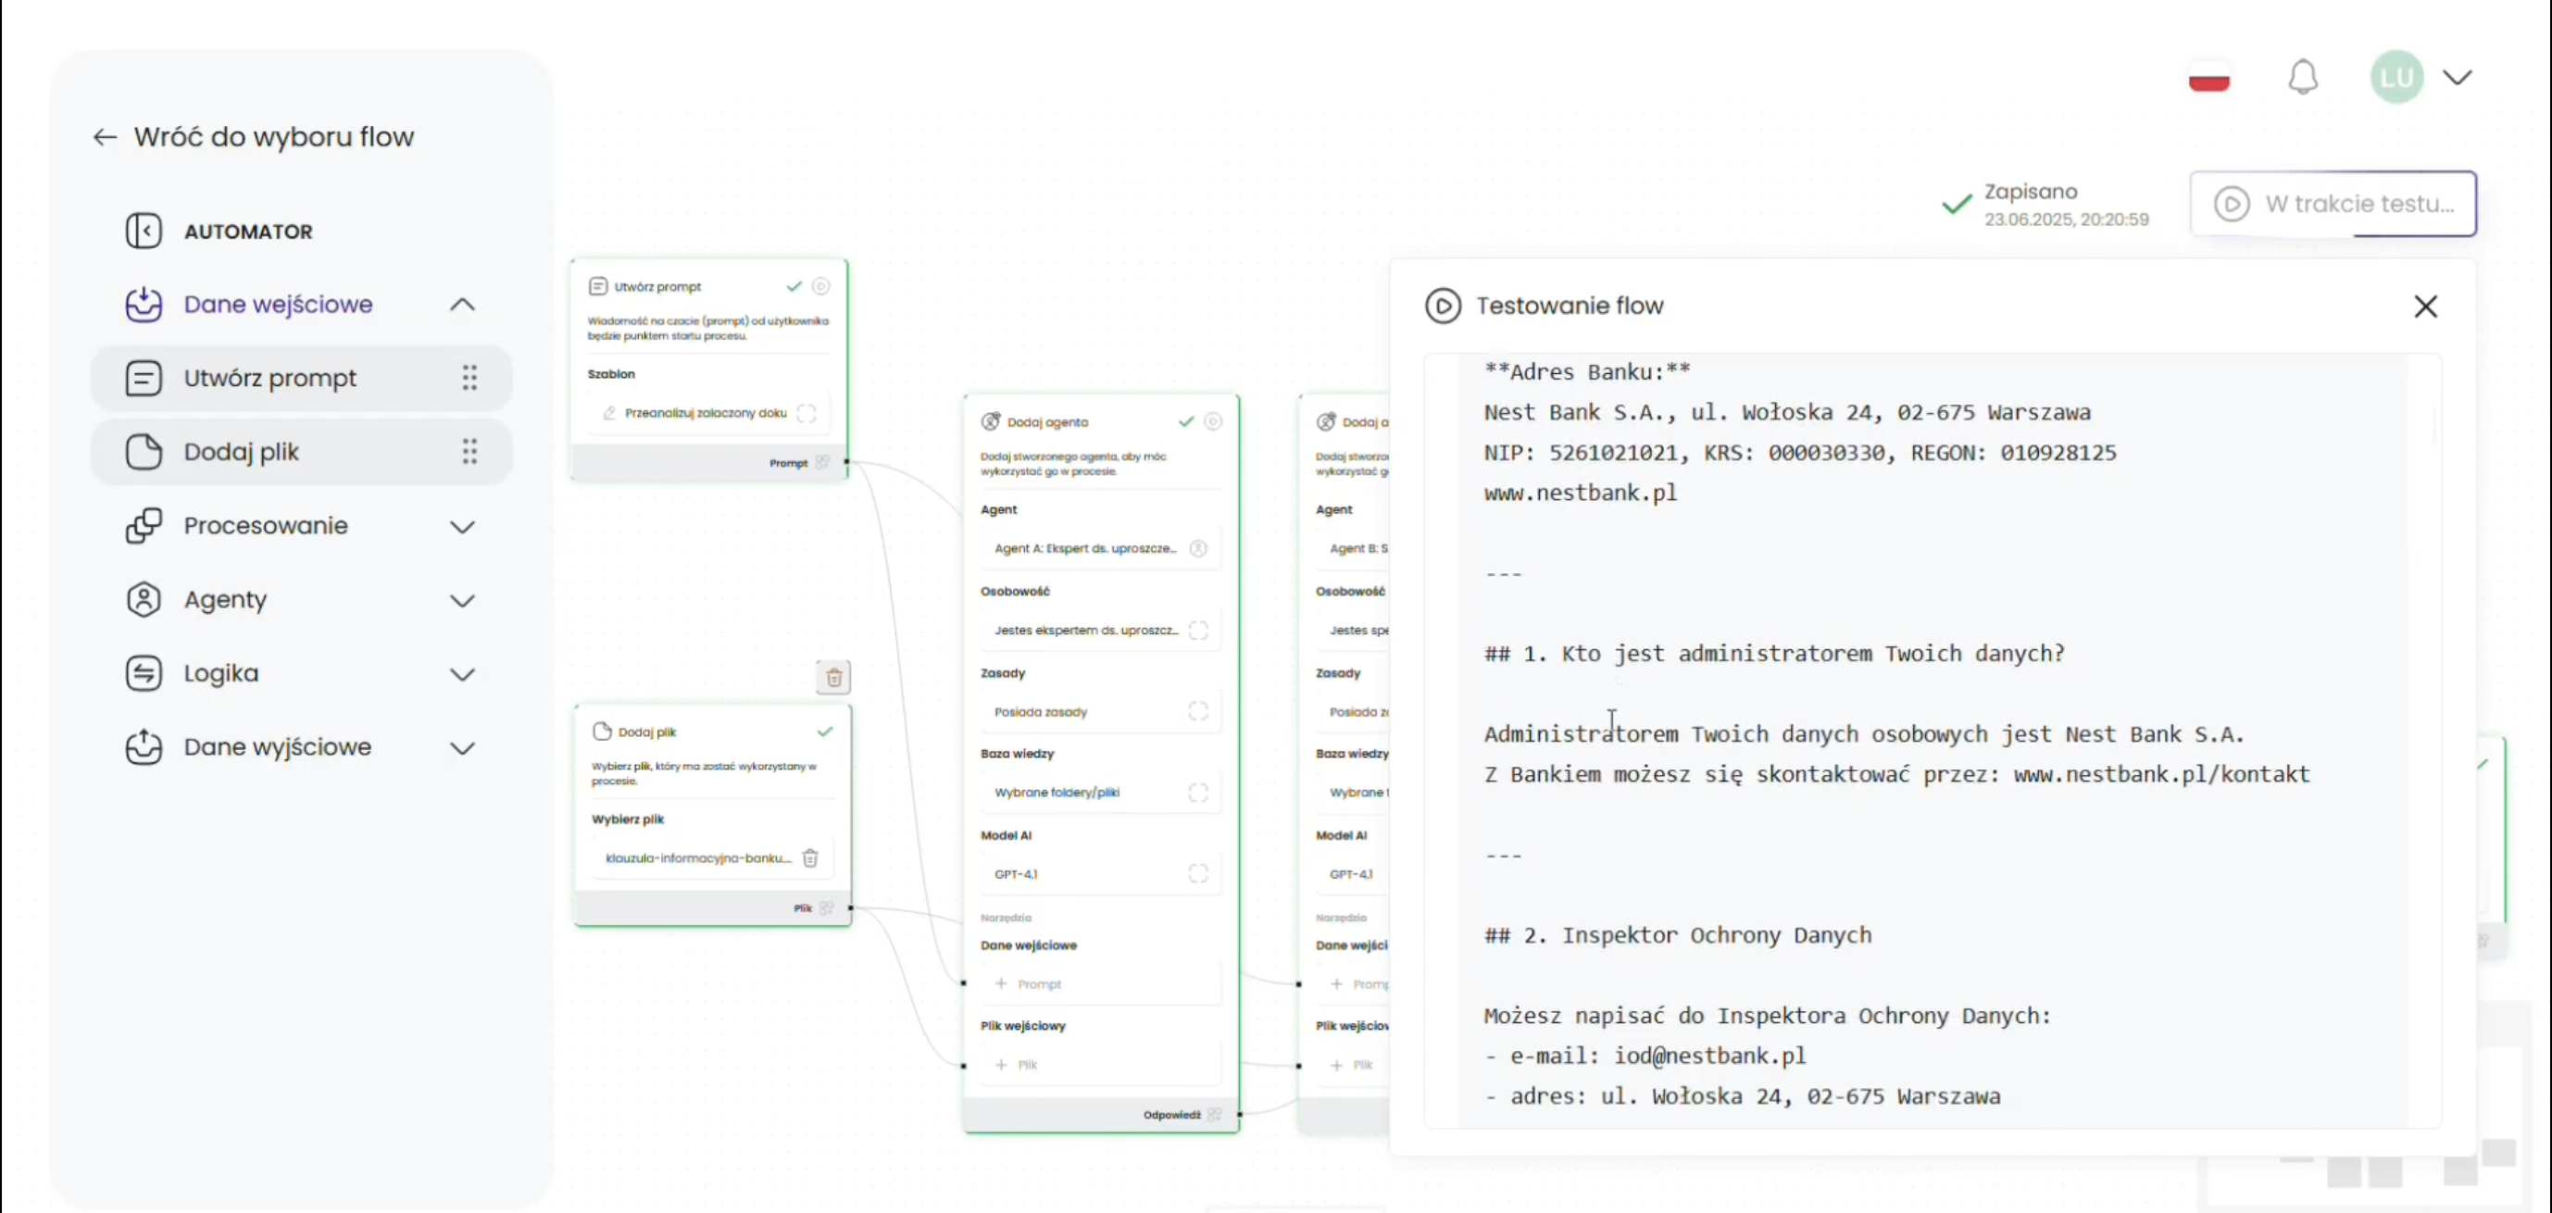
Task: Open the Polish language flag selector
Action: (2208, 77)
